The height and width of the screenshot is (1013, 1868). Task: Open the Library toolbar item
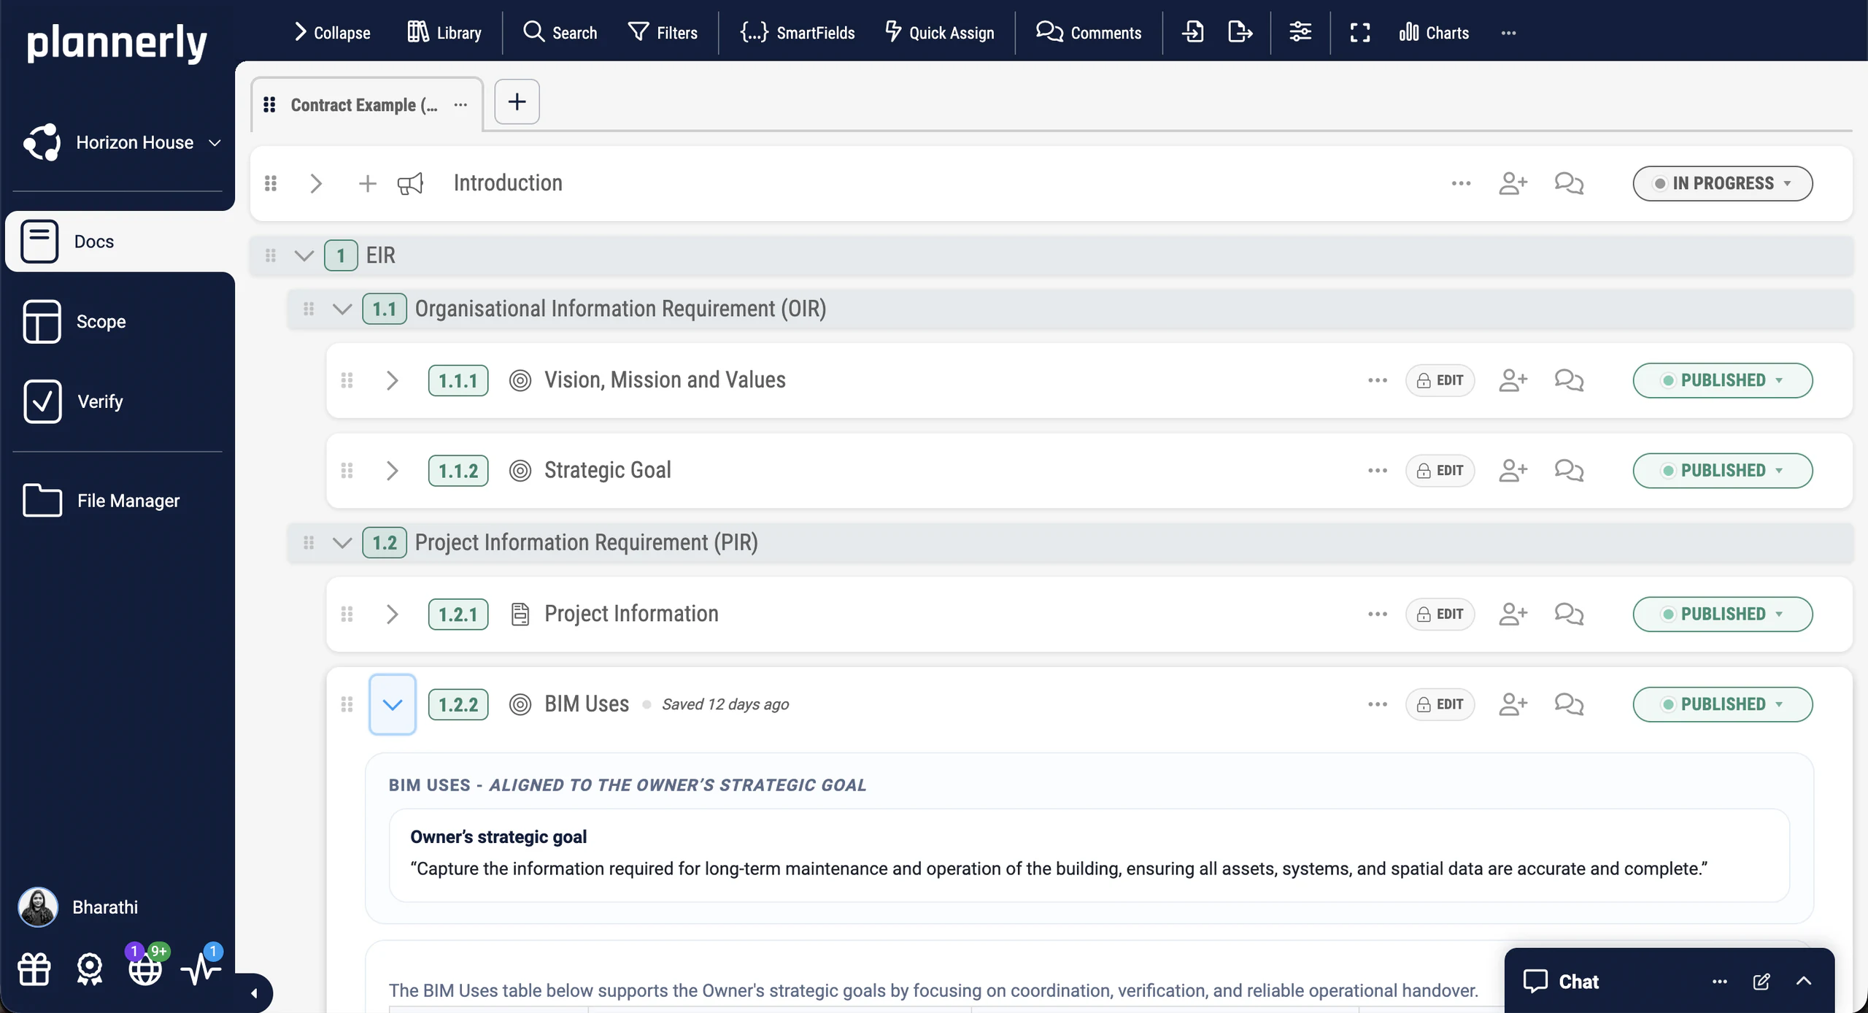[444, 32]
